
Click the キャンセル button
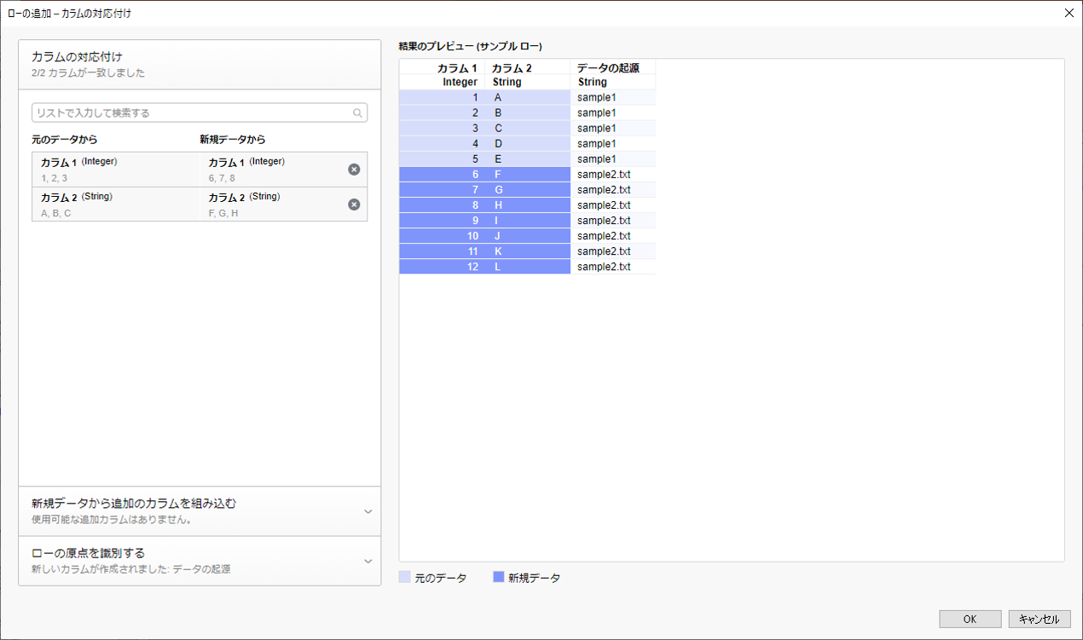[x=1040, y=620]
